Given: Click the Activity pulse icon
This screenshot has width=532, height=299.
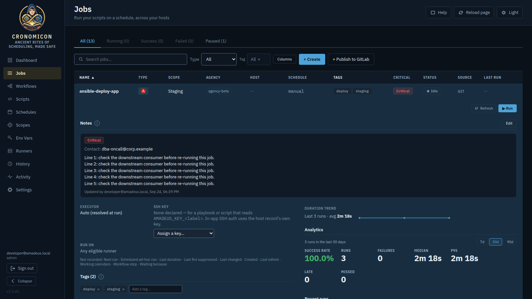Looking at the screenshot, I should click(10, 177).
